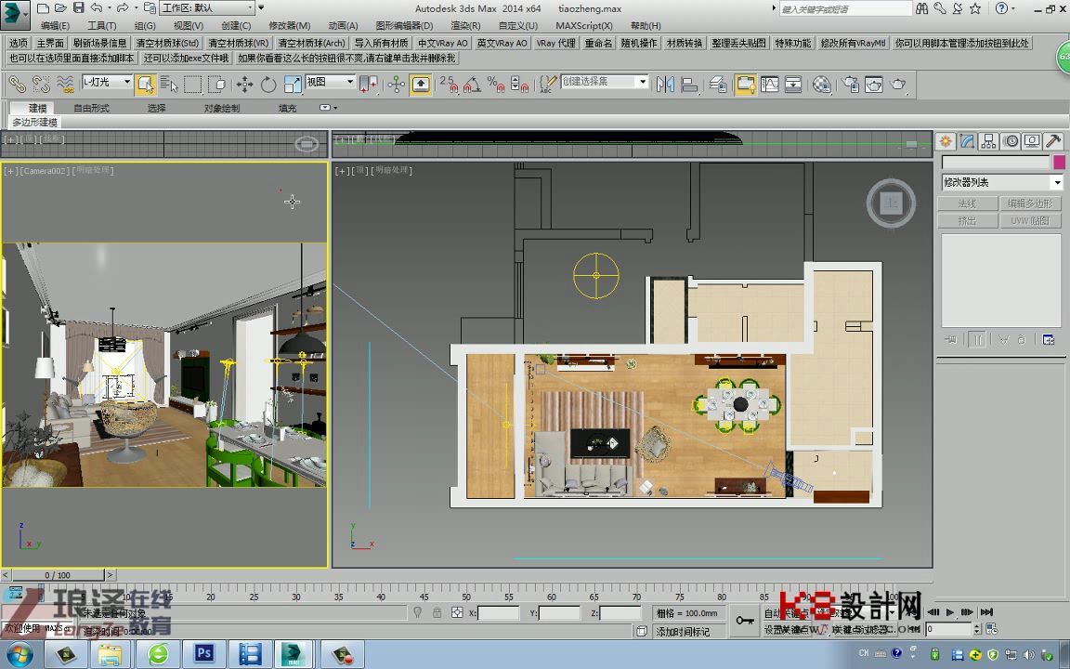This screenshot has height=669, width=1070.
Task: Switch to the Motion panel tab
Action: pos(1011,141)
